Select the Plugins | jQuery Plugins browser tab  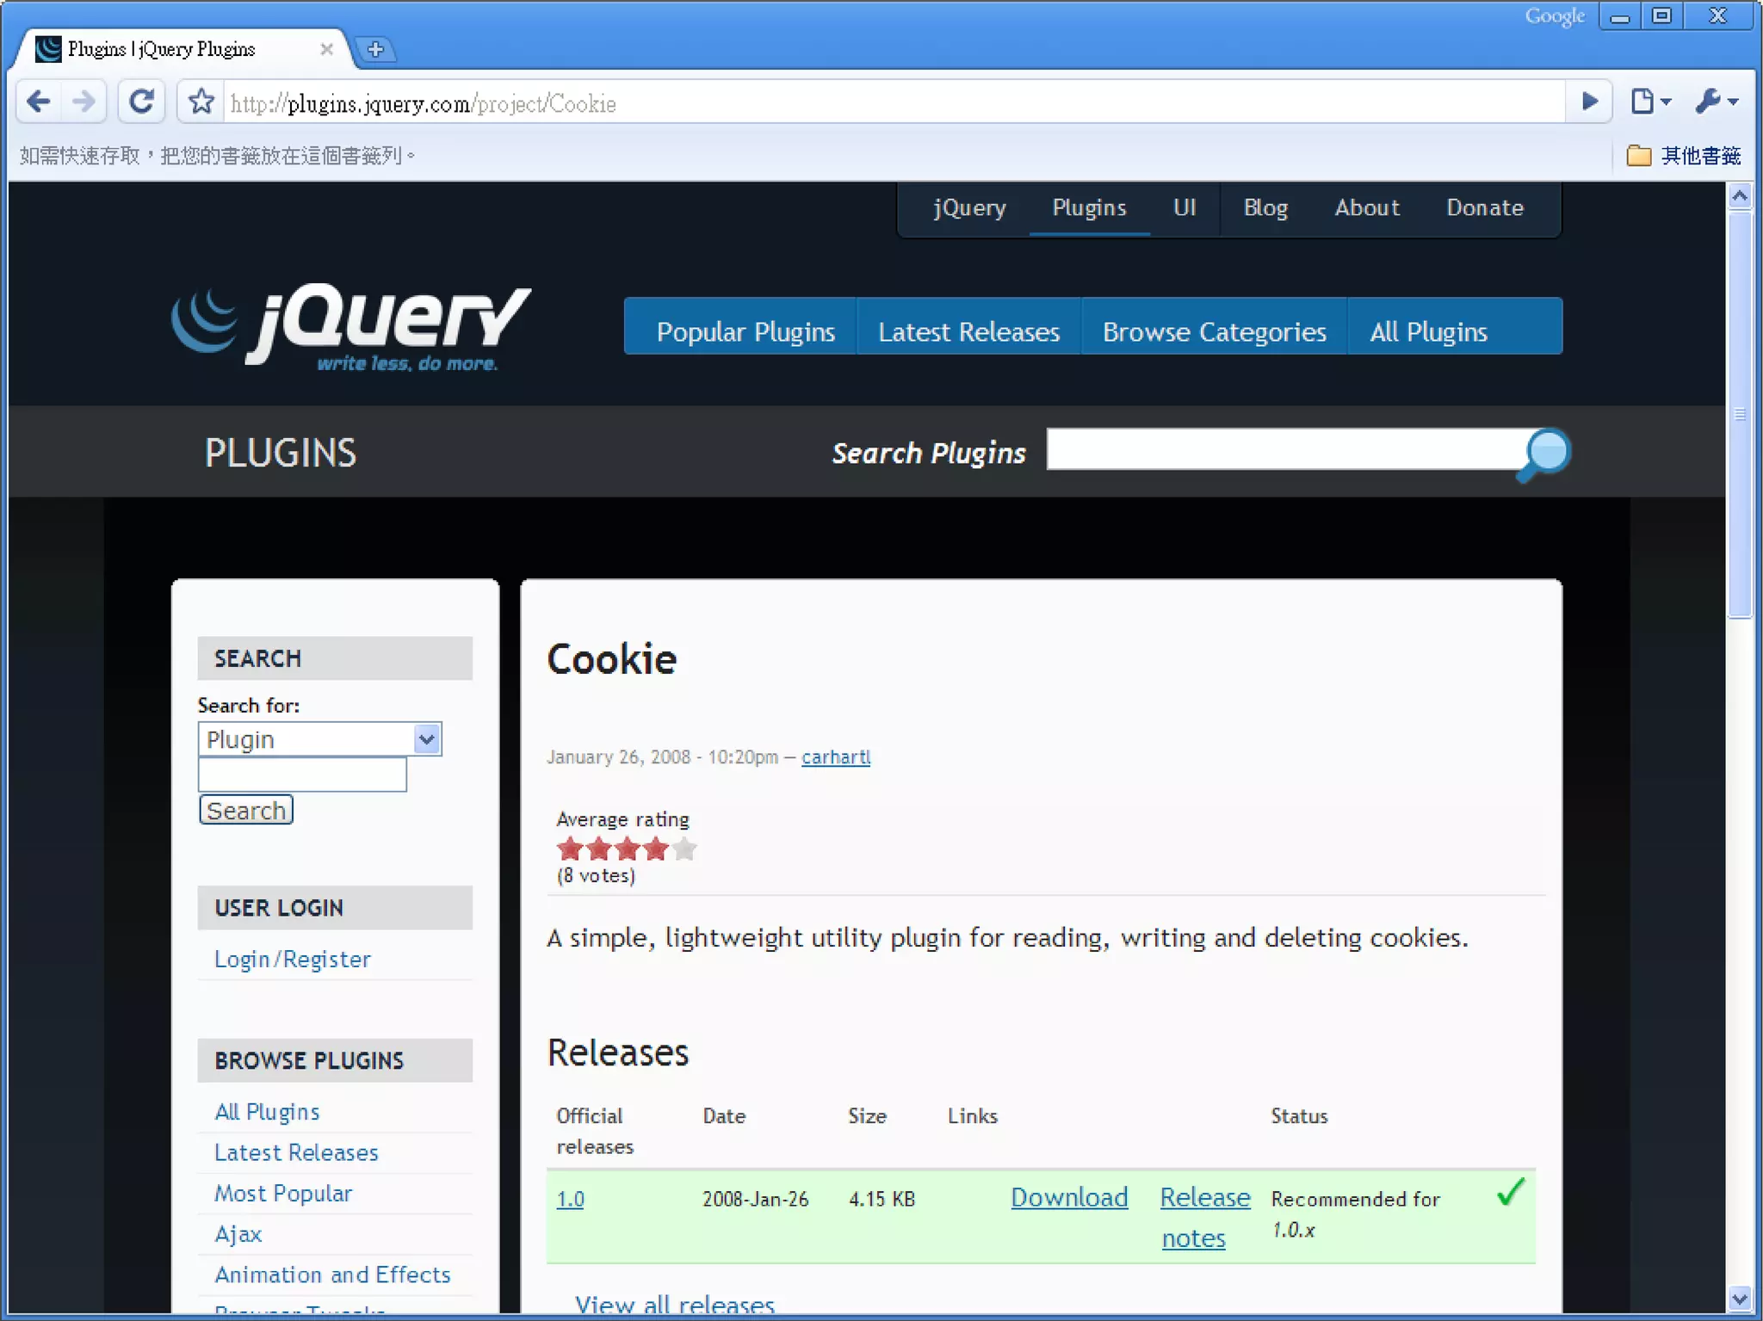pos(181,49)
